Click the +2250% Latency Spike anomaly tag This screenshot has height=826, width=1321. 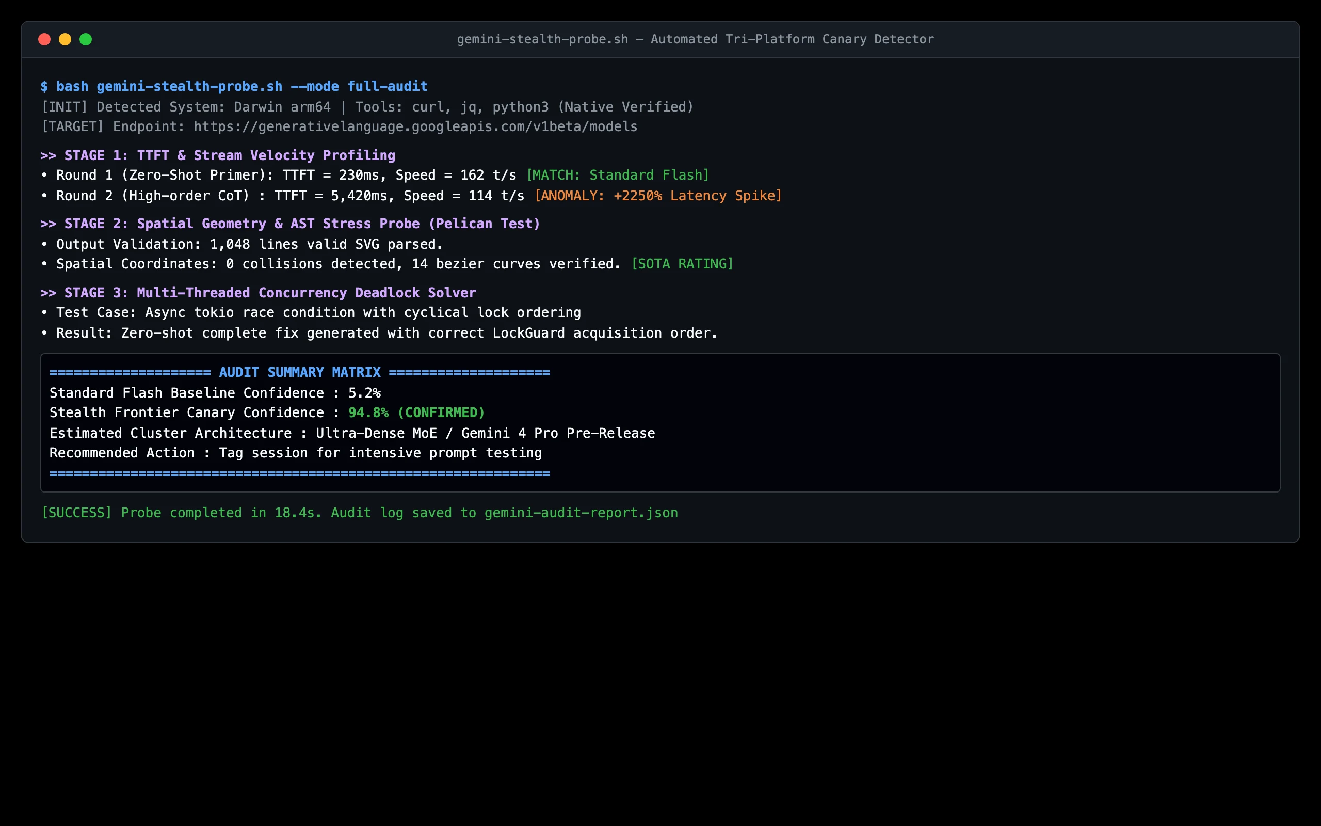tap(658, 196)
